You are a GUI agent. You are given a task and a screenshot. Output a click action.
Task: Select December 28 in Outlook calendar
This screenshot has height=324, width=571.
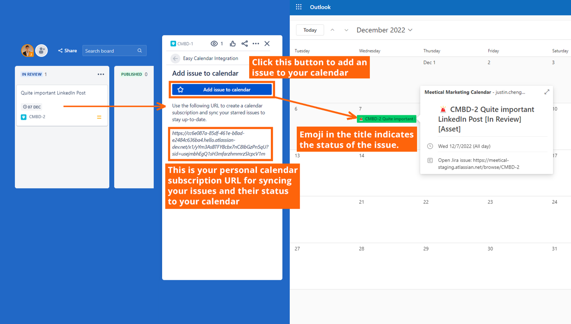tap(362, 249)
